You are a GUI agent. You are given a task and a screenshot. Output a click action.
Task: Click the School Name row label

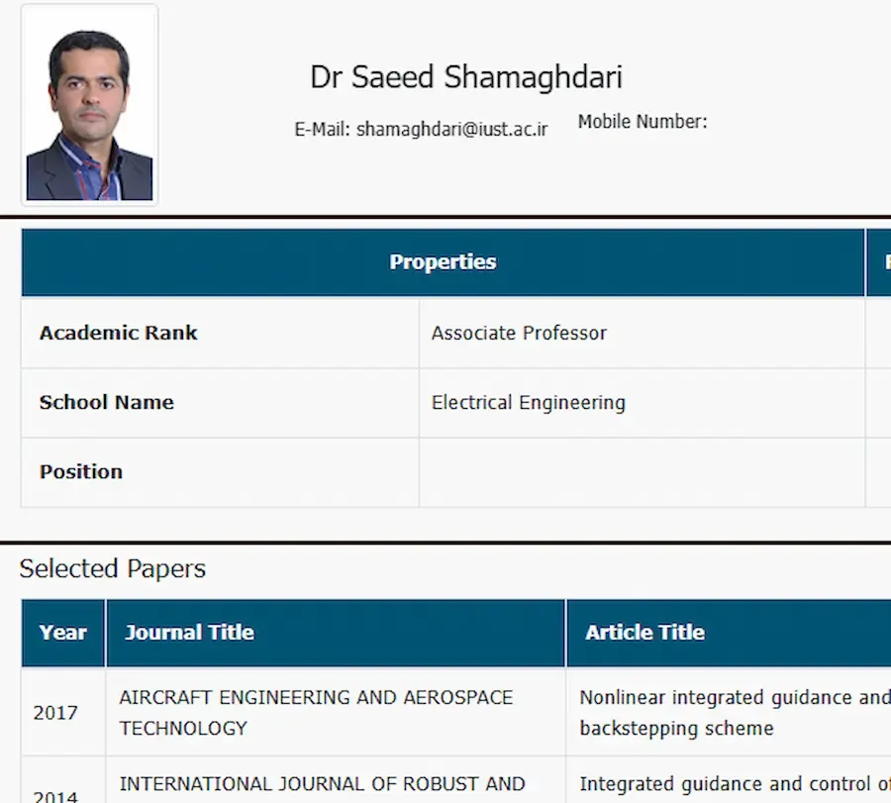click(107, 403)
